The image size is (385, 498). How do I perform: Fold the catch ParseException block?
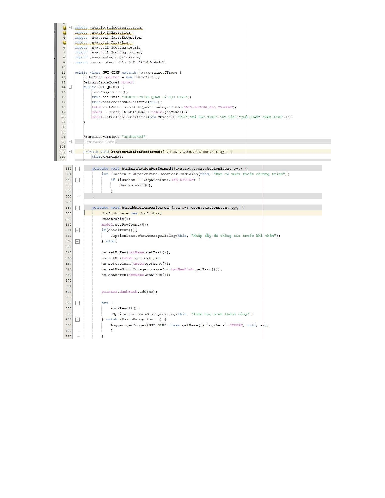point(77,320)
